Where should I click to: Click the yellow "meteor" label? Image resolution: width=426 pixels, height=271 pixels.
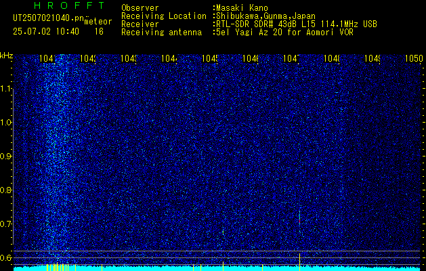(x=98, y=22)
